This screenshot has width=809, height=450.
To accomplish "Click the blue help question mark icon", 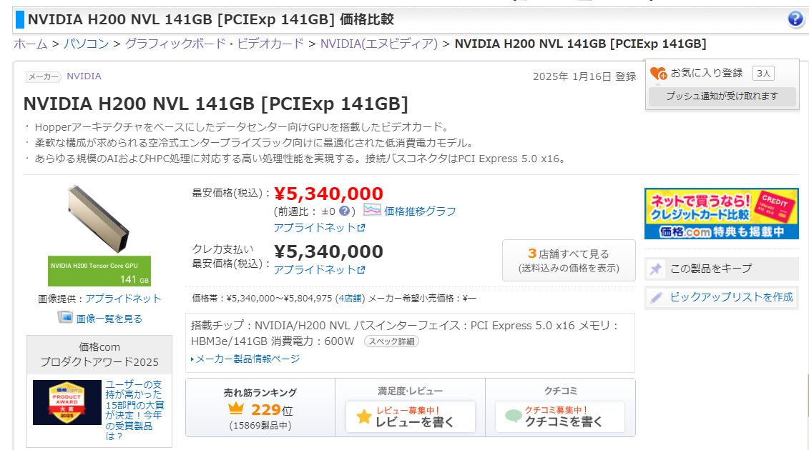I will (x=795, y=19).
